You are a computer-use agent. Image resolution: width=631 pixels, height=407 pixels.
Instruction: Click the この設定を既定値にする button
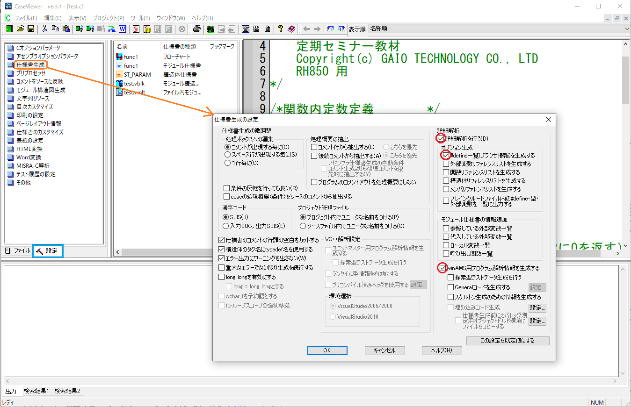(x=508, y=340)
